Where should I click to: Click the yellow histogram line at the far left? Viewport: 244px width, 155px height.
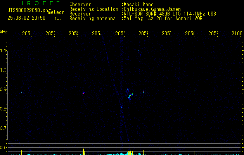tap(21, 153)
